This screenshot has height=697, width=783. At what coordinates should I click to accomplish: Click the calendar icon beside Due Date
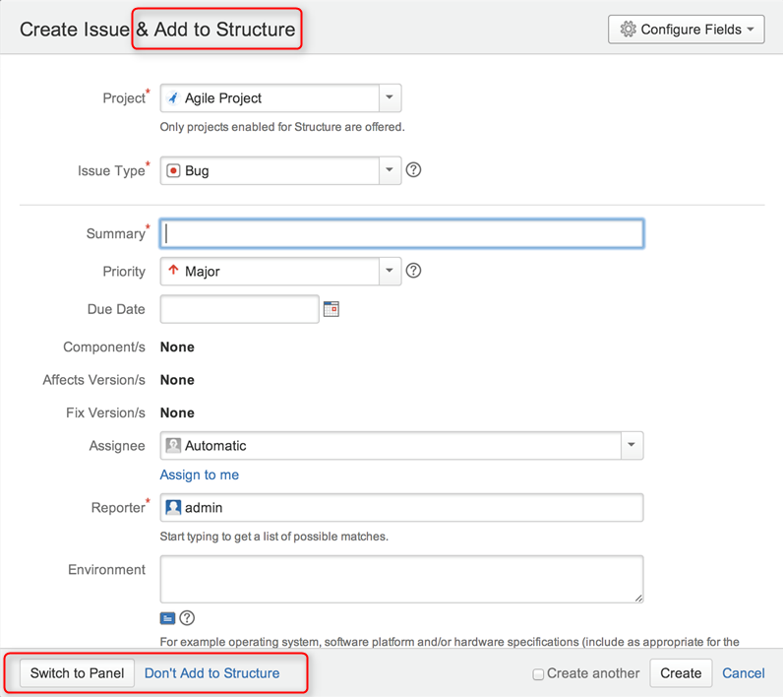(331, 309)
